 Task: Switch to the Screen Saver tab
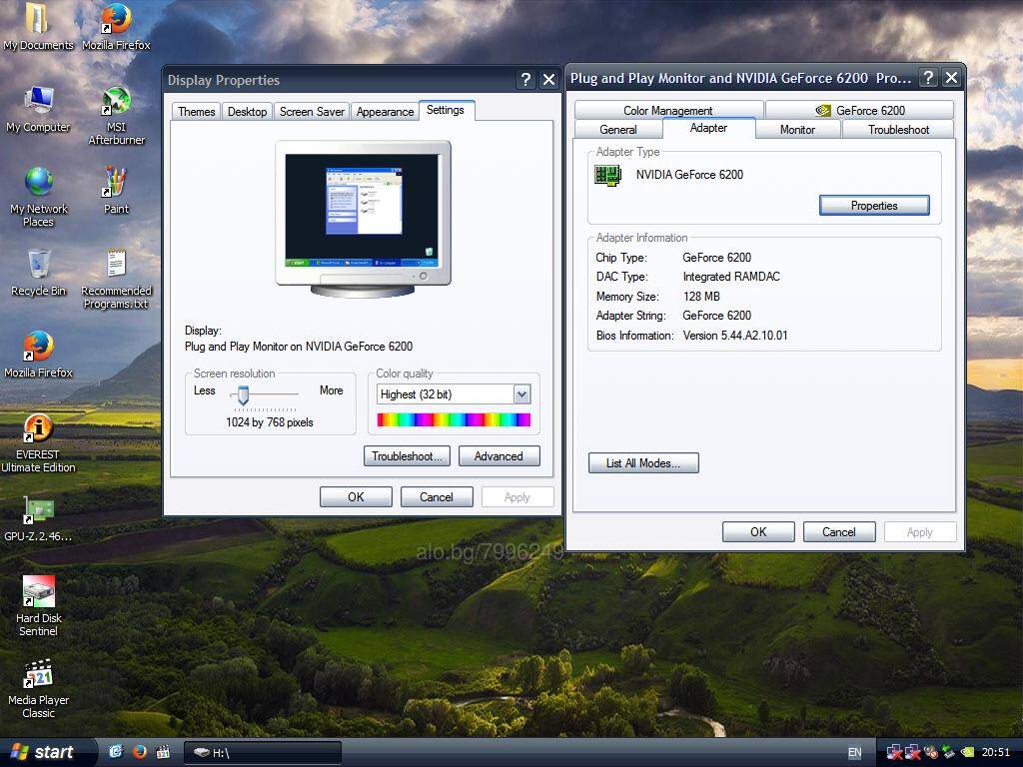coord(312,112)
